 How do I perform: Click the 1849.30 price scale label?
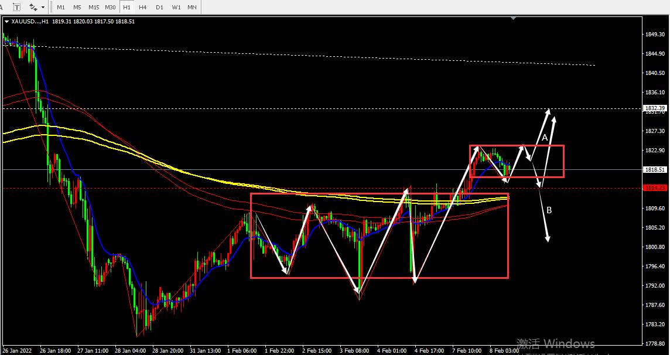tap(654, 34)
